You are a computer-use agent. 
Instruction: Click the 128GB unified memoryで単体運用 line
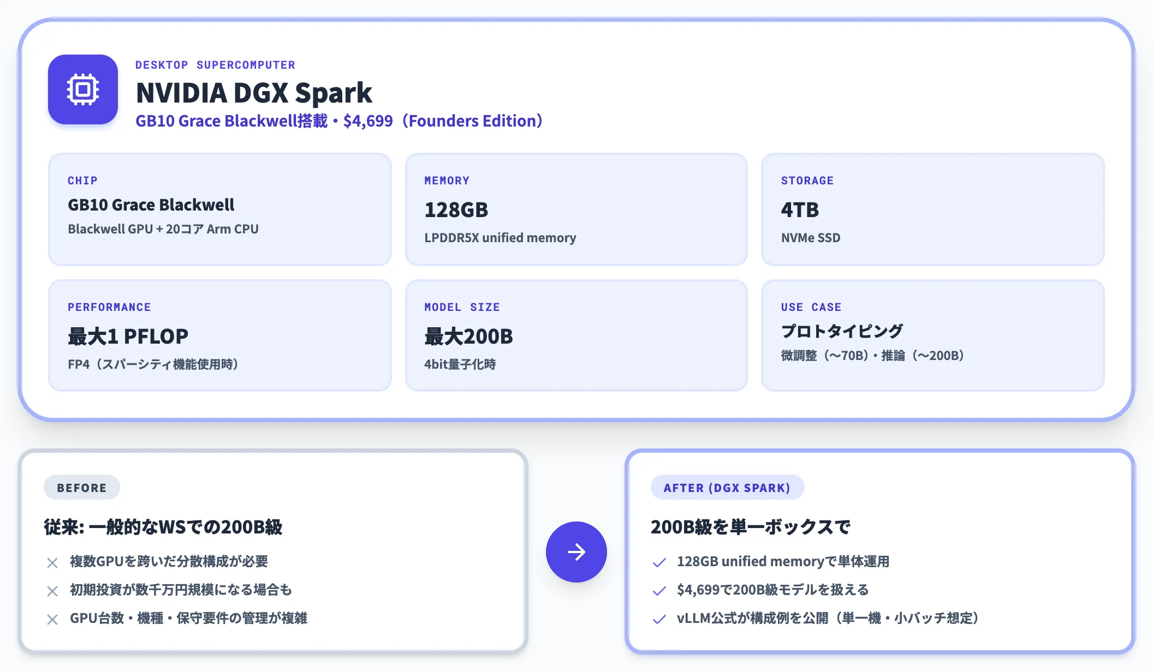pyautogui.click(x=783, y=561)
